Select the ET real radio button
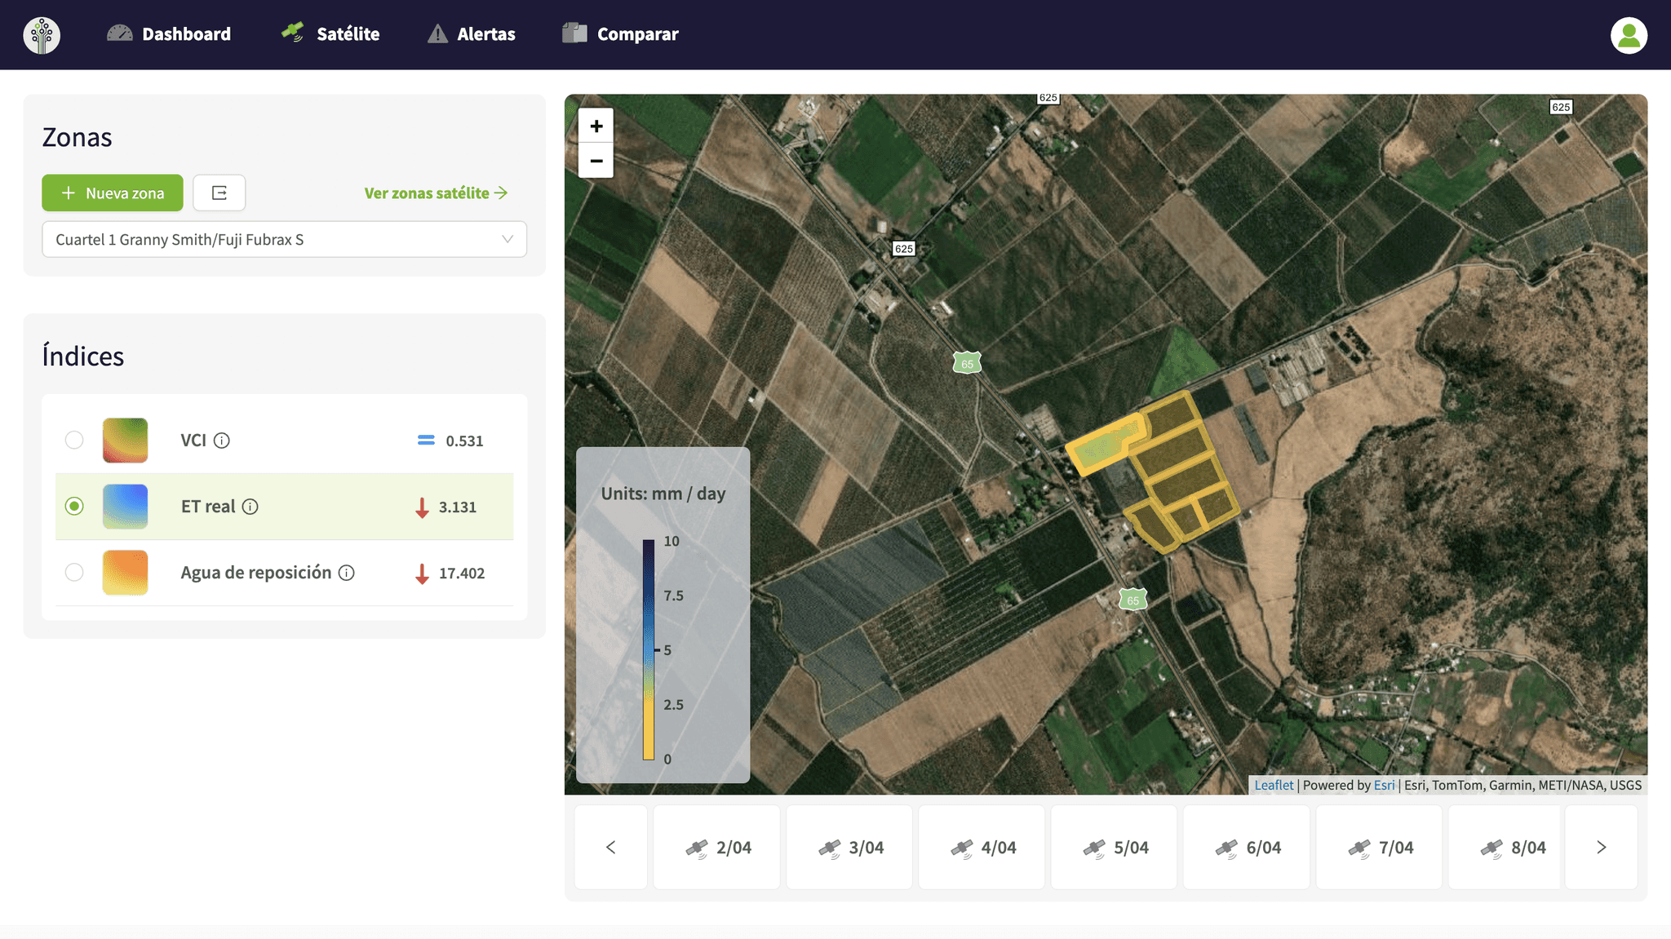 74,507
